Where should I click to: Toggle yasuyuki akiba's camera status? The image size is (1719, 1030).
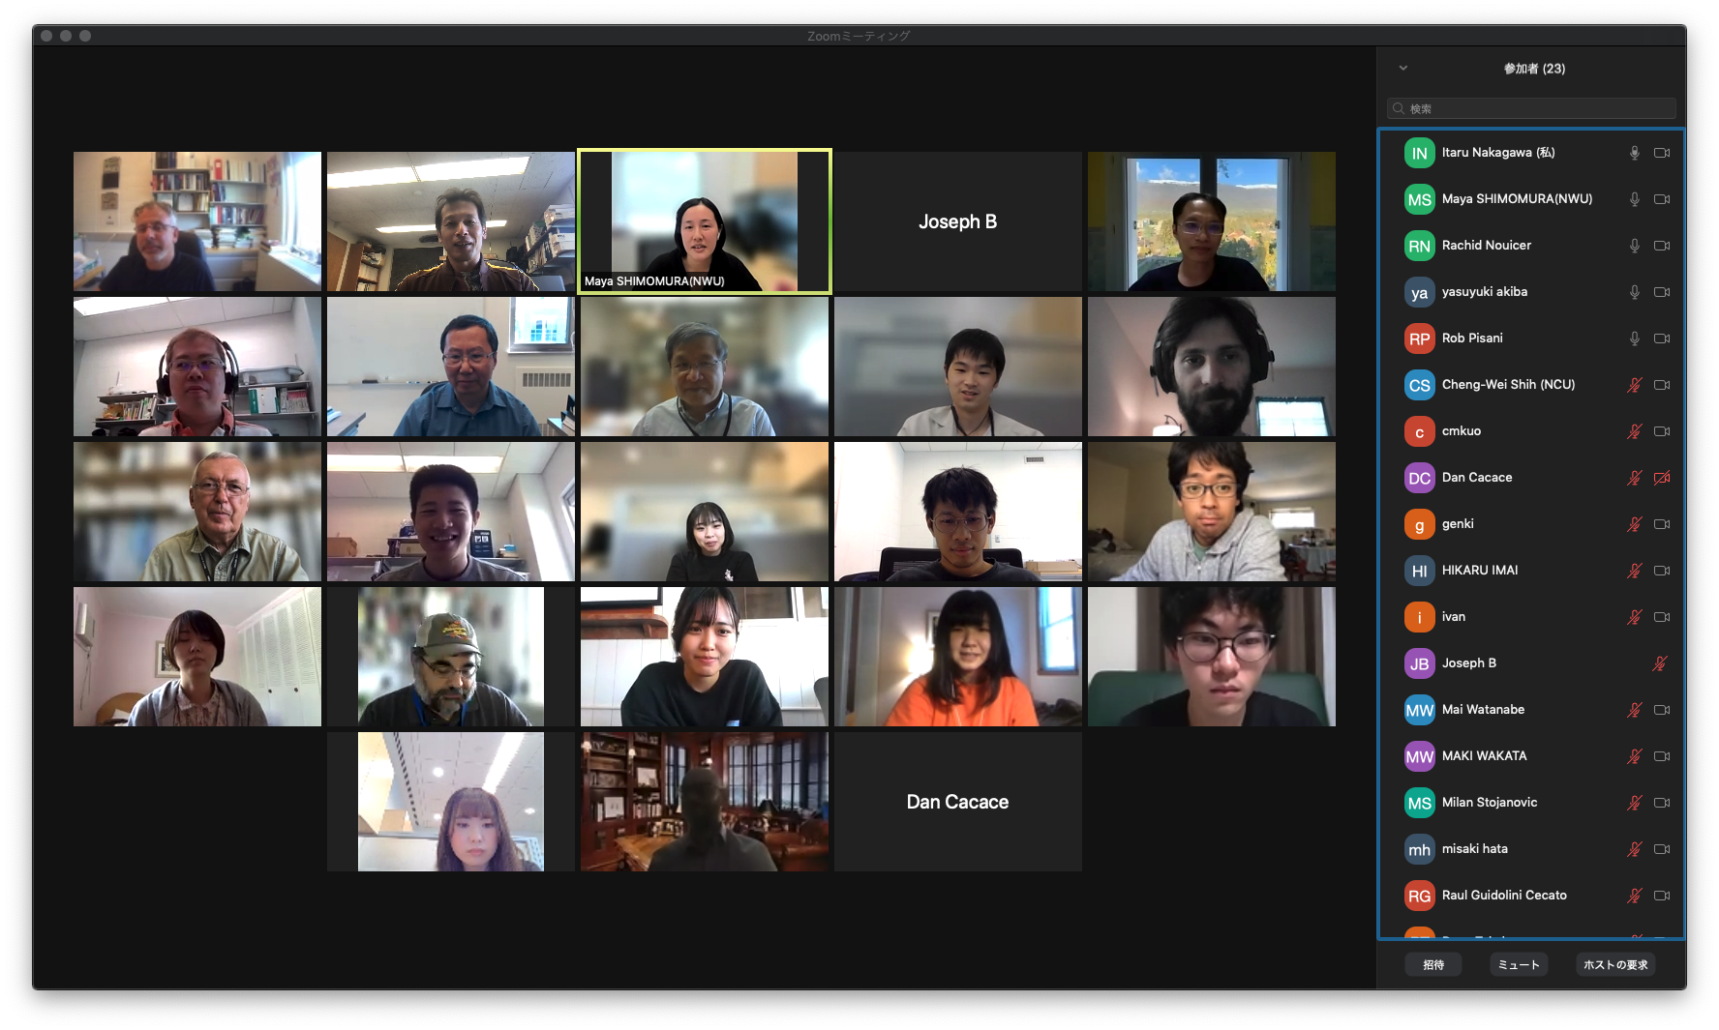coord(1662,292)
